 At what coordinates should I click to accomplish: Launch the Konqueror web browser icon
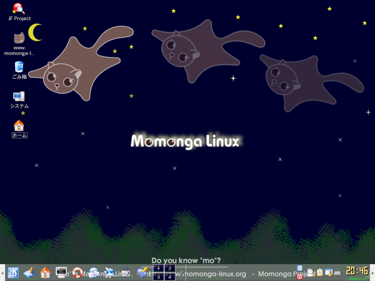click(110, 273)
